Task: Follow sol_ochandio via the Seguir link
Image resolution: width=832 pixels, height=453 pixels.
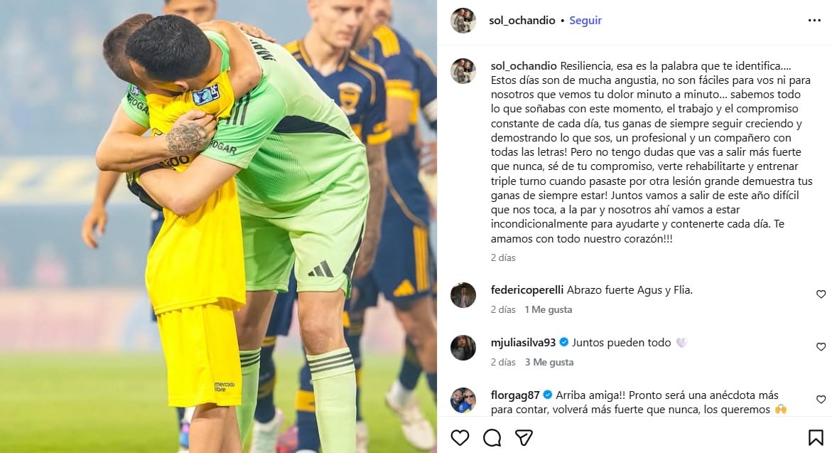Action: (x=585, y=20)
